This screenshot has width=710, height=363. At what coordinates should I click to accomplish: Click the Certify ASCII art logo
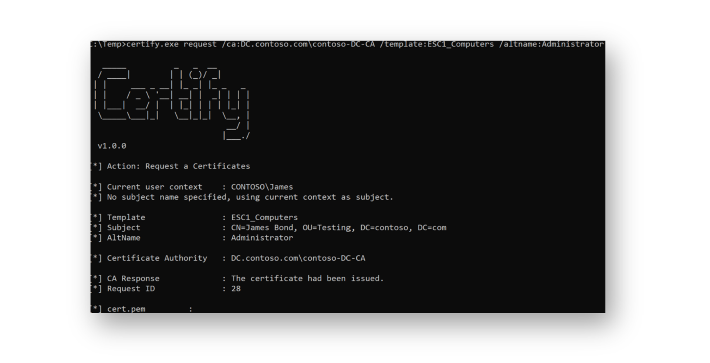(172, 102)
